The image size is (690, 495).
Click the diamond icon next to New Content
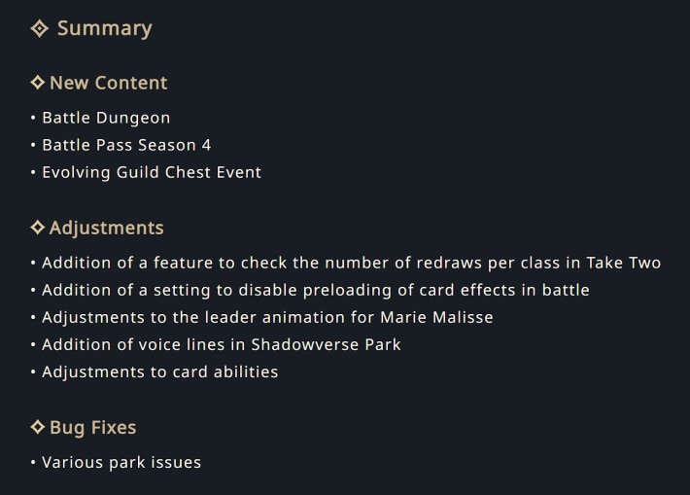38,83
